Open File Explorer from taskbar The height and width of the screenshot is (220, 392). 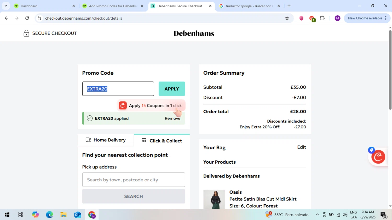click(x=64, y=215)
